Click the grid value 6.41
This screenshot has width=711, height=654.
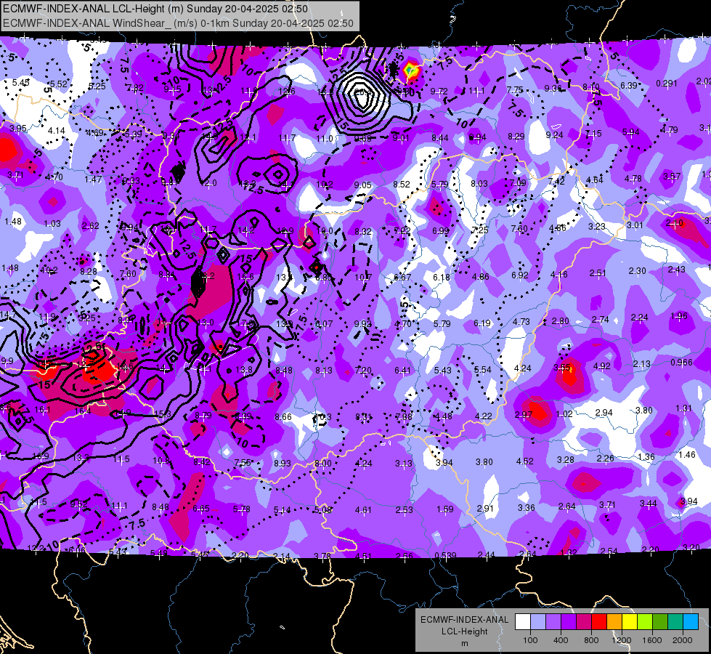pyautogui.click(x=402, y=371)
